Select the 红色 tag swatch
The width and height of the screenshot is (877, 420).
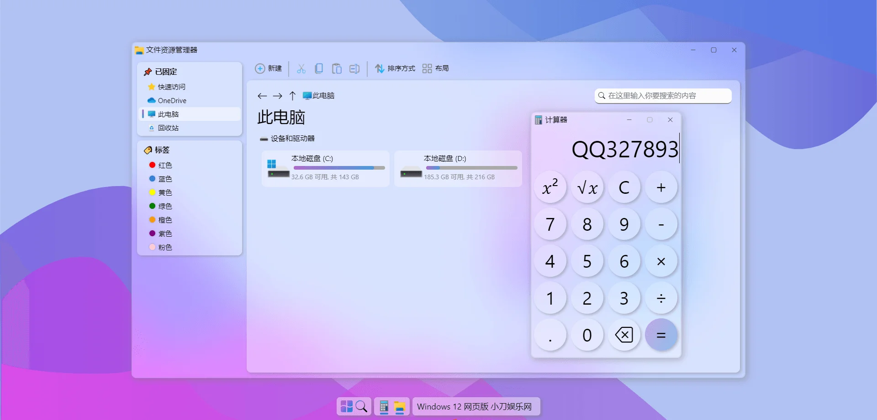[164, 165]
